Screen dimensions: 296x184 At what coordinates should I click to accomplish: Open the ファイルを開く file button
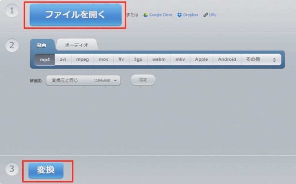(x=75, y=15)
